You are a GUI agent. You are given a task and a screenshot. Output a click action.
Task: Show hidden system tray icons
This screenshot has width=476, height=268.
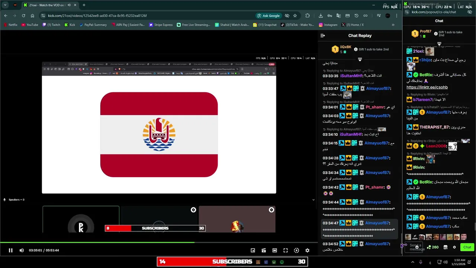pyautogui.click(x=412, y=262)
